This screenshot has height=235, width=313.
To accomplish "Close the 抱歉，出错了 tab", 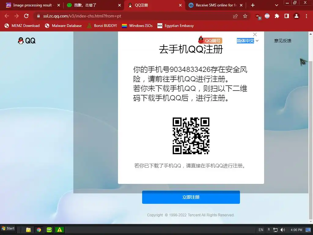I will (120, 6).
